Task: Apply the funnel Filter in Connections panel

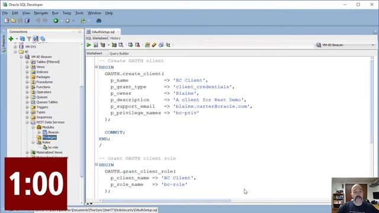Action: click(29, 38)
